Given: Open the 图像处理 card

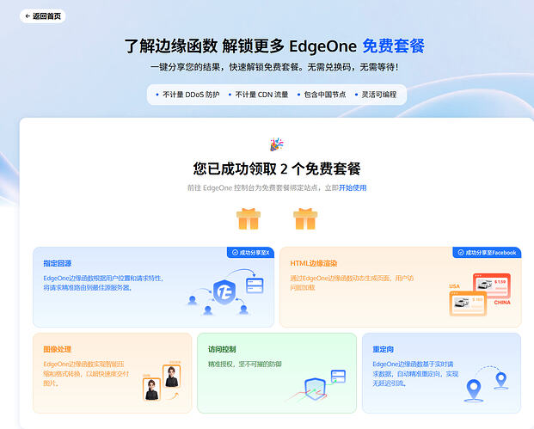Looking at the screenshot, I should pyautogui.click(x=113, y=373).
